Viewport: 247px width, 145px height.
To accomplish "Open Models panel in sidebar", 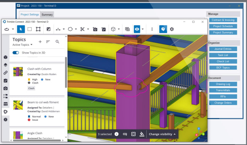I will coord(5,57).
